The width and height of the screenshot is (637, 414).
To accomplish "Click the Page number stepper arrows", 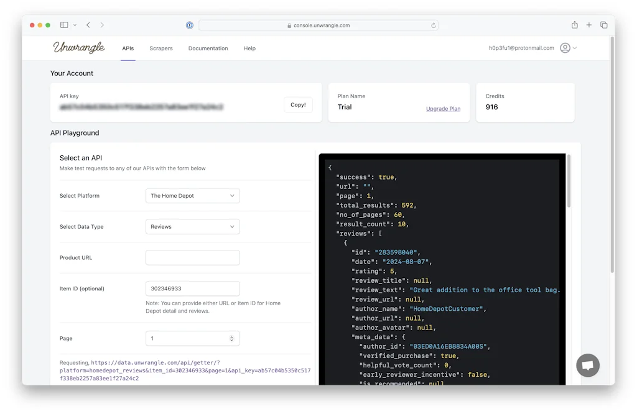I will pos(231,339).
